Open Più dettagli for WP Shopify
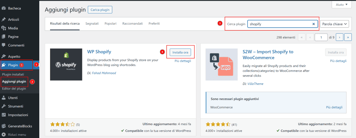Screen dimensions: 356x138 [x=183, y=61]
